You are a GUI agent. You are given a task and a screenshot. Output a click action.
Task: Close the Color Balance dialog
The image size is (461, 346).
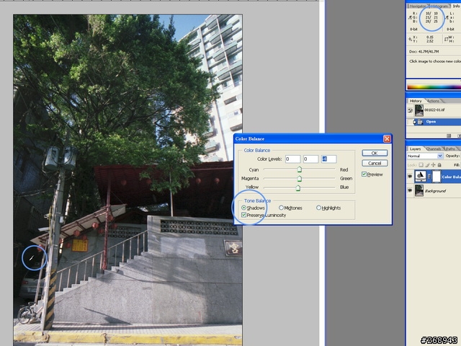[387, 139]
